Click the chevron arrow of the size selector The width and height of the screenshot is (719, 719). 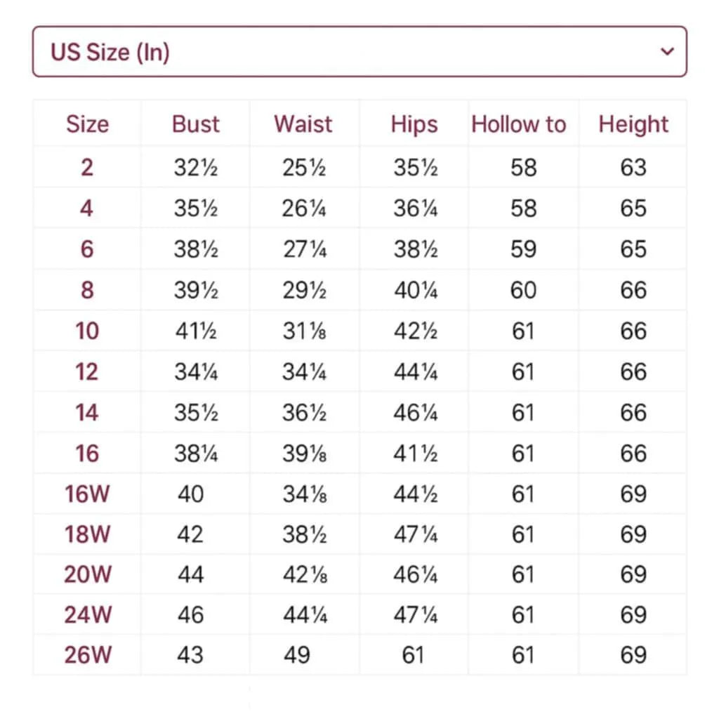click(x=667, y=51)
